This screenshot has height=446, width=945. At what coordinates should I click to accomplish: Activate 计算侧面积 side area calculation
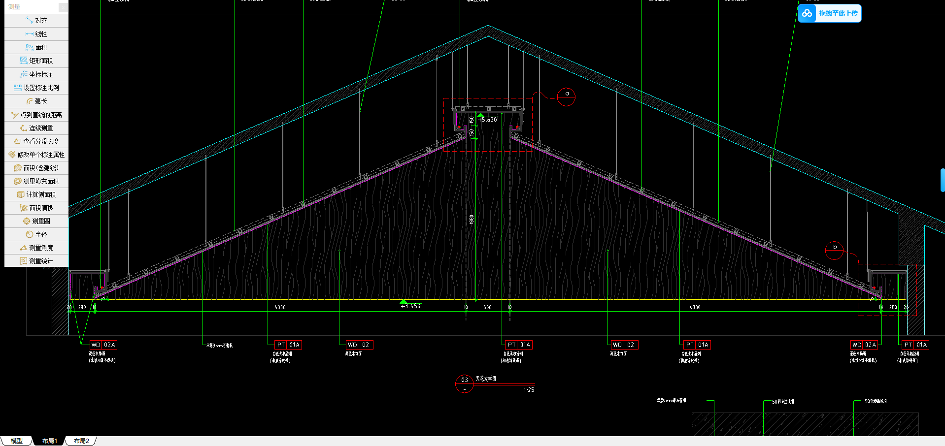[x=36, y=194]
